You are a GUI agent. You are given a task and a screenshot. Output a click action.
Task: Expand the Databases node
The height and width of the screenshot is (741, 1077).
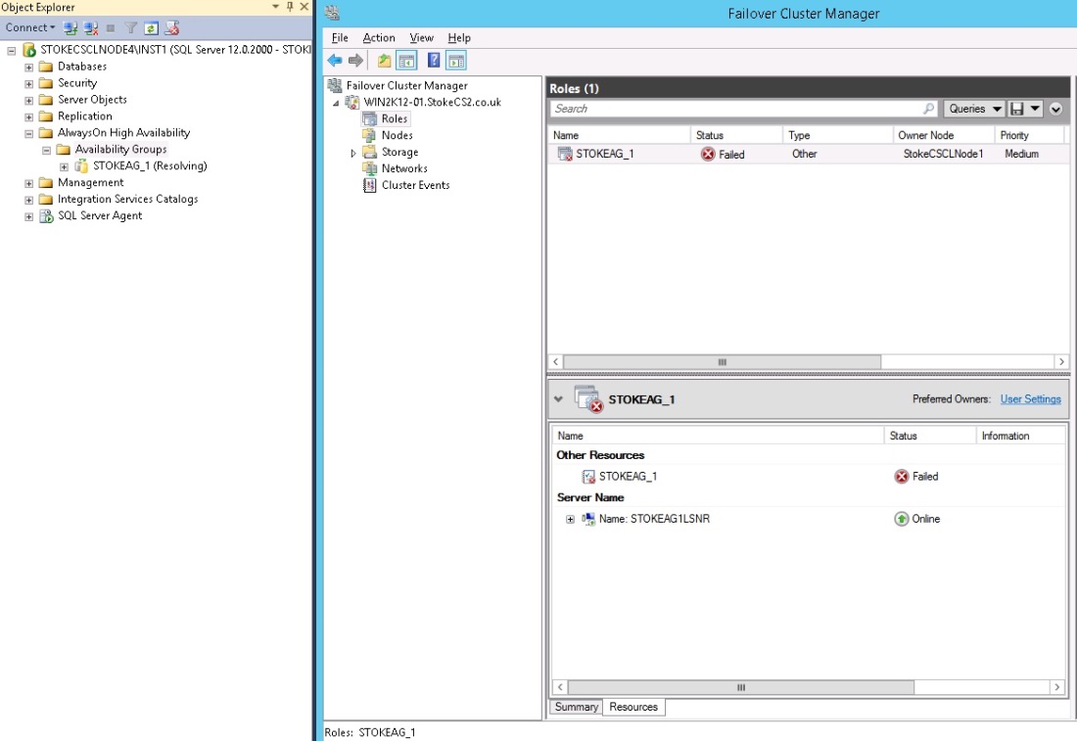click(x=28, y=68)
